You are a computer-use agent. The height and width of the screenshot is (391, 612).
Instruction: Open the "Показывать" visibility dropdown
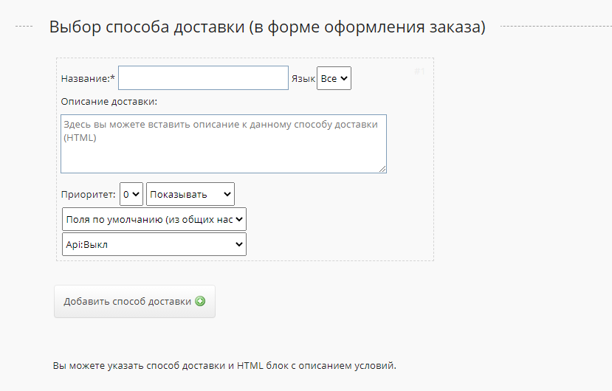[190, 195]
